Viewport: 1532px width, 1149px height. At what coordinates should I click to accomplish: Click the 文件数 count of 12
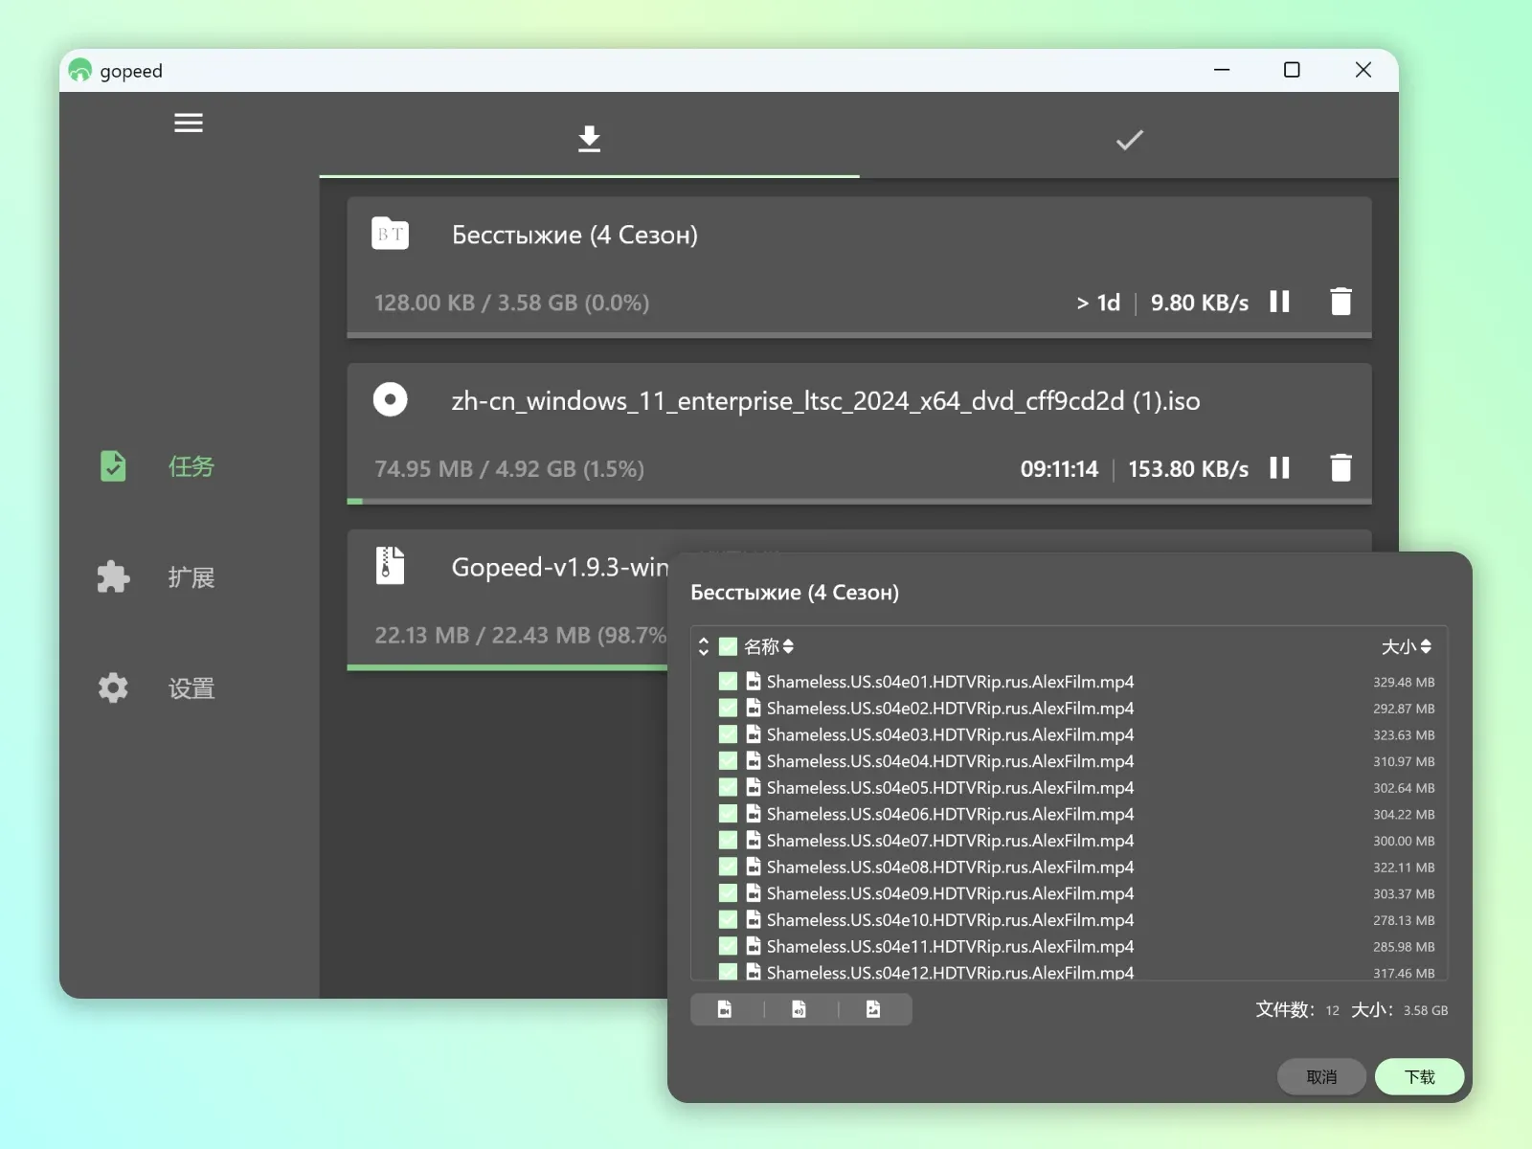[1332, 1010]
